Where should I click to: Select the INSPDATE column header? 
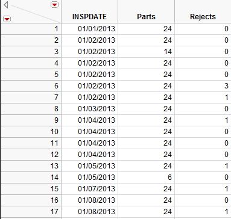click(x=89, y=17)
